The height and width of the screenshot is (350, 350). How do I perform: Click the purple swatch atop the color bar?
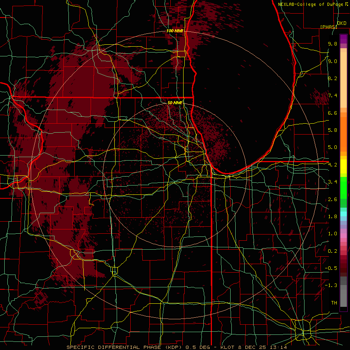[343, 39]
